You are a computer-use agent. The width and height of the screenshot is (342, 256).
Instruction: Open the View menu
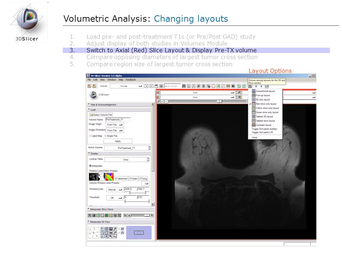[x=102, y=80]
